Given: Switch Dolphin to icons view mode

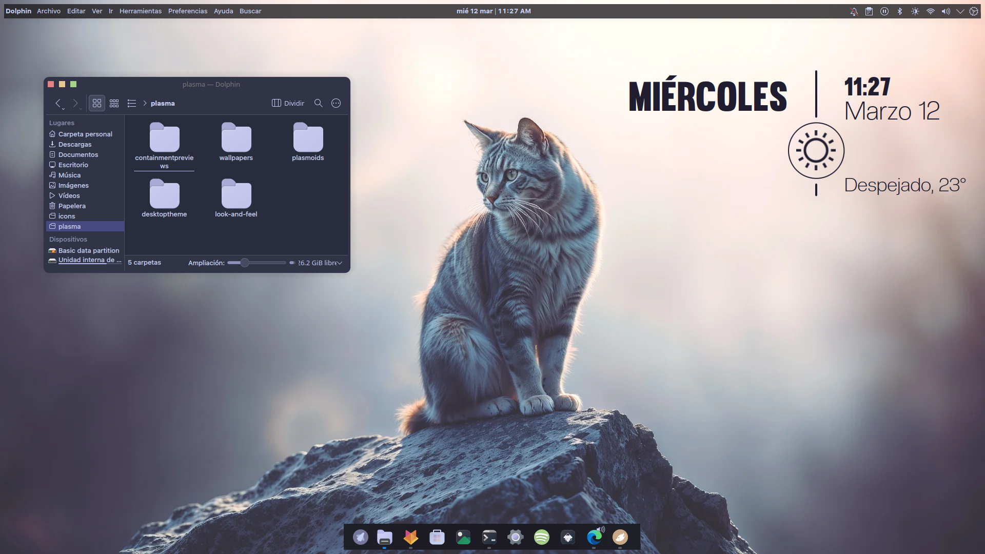Looking at the screenshot, I should (97, 103).
